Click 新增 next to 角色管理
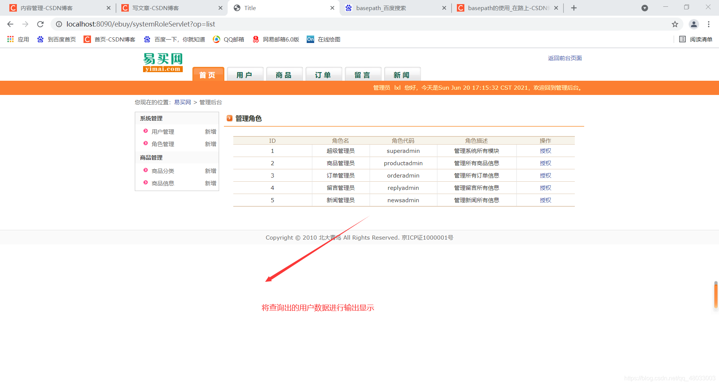 [210, 144]
